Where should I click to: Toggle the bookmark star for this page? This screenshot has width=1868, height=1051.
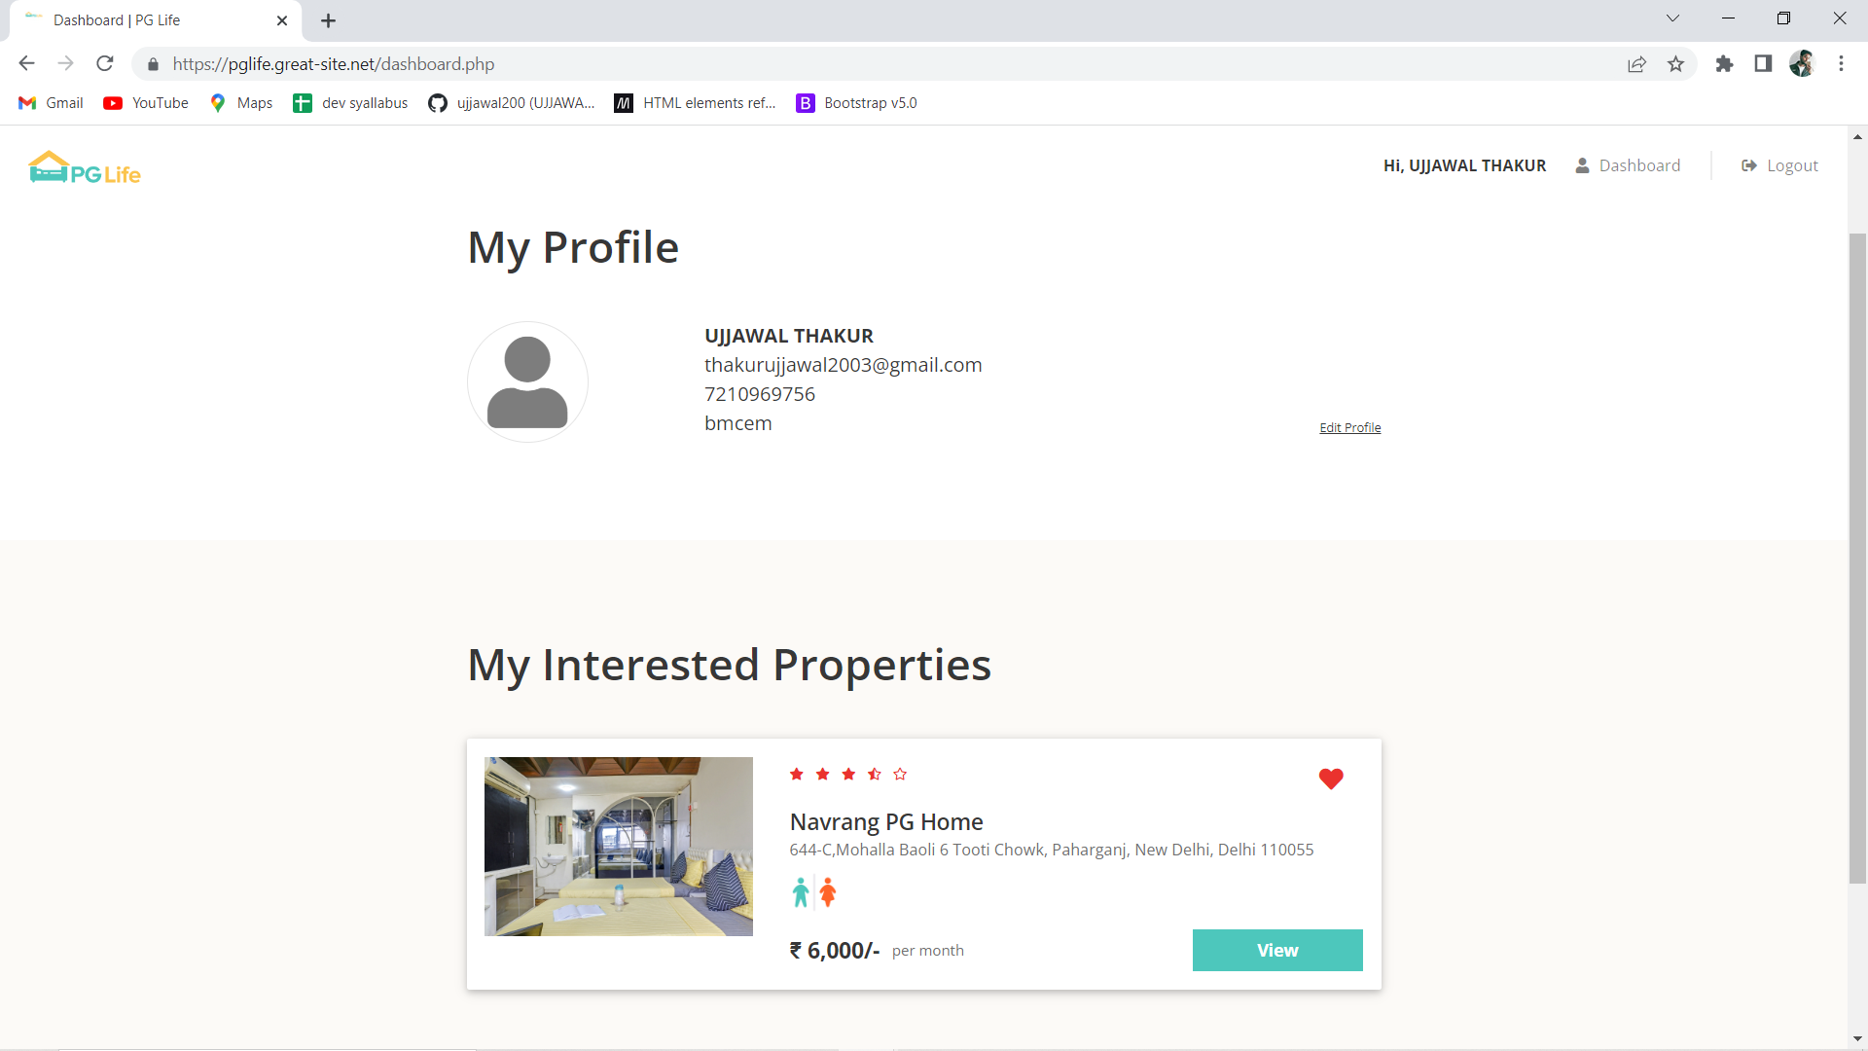1675,63
